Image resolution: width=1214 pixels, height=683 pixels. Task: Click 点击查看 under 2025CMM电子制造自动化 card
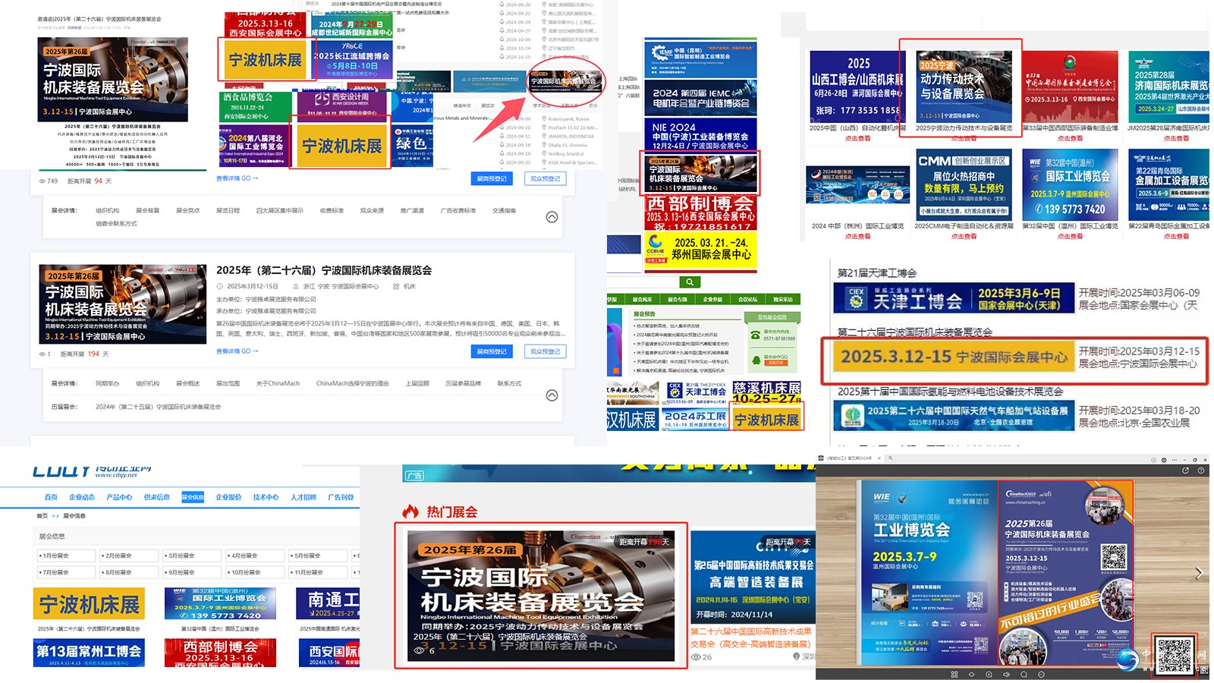964,236
